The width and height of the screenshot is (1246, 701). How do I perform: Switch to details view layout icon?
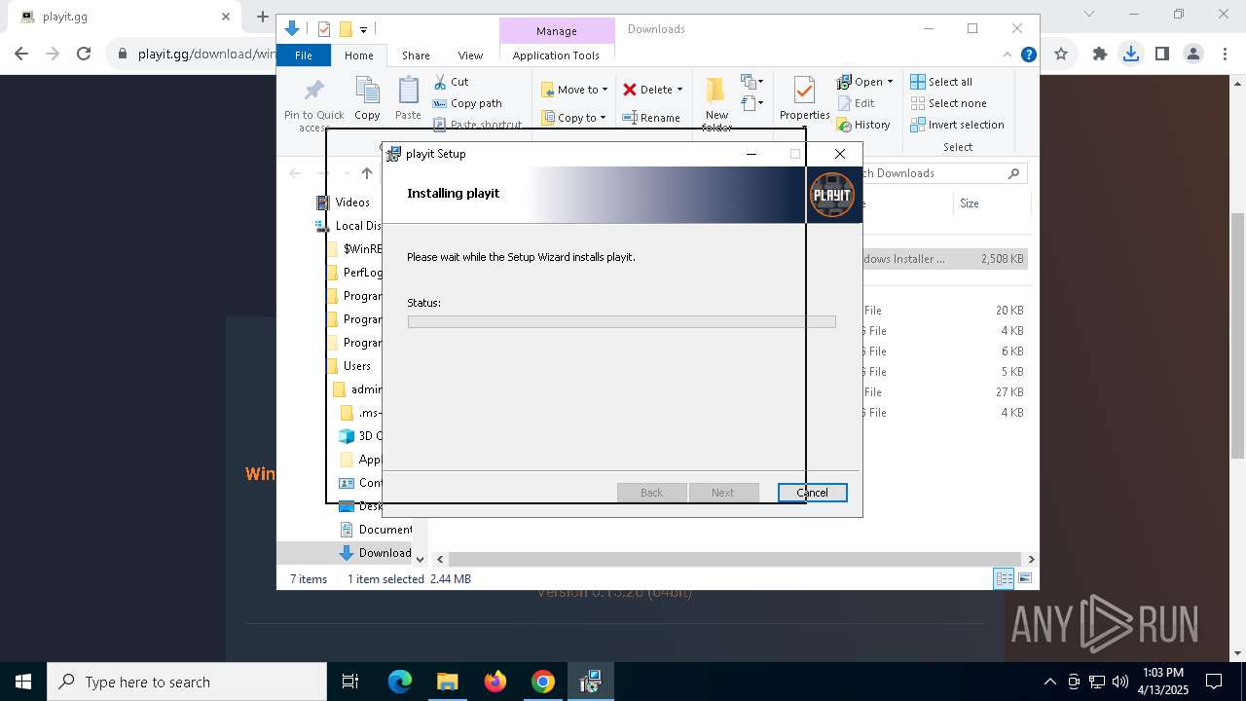1004,579
